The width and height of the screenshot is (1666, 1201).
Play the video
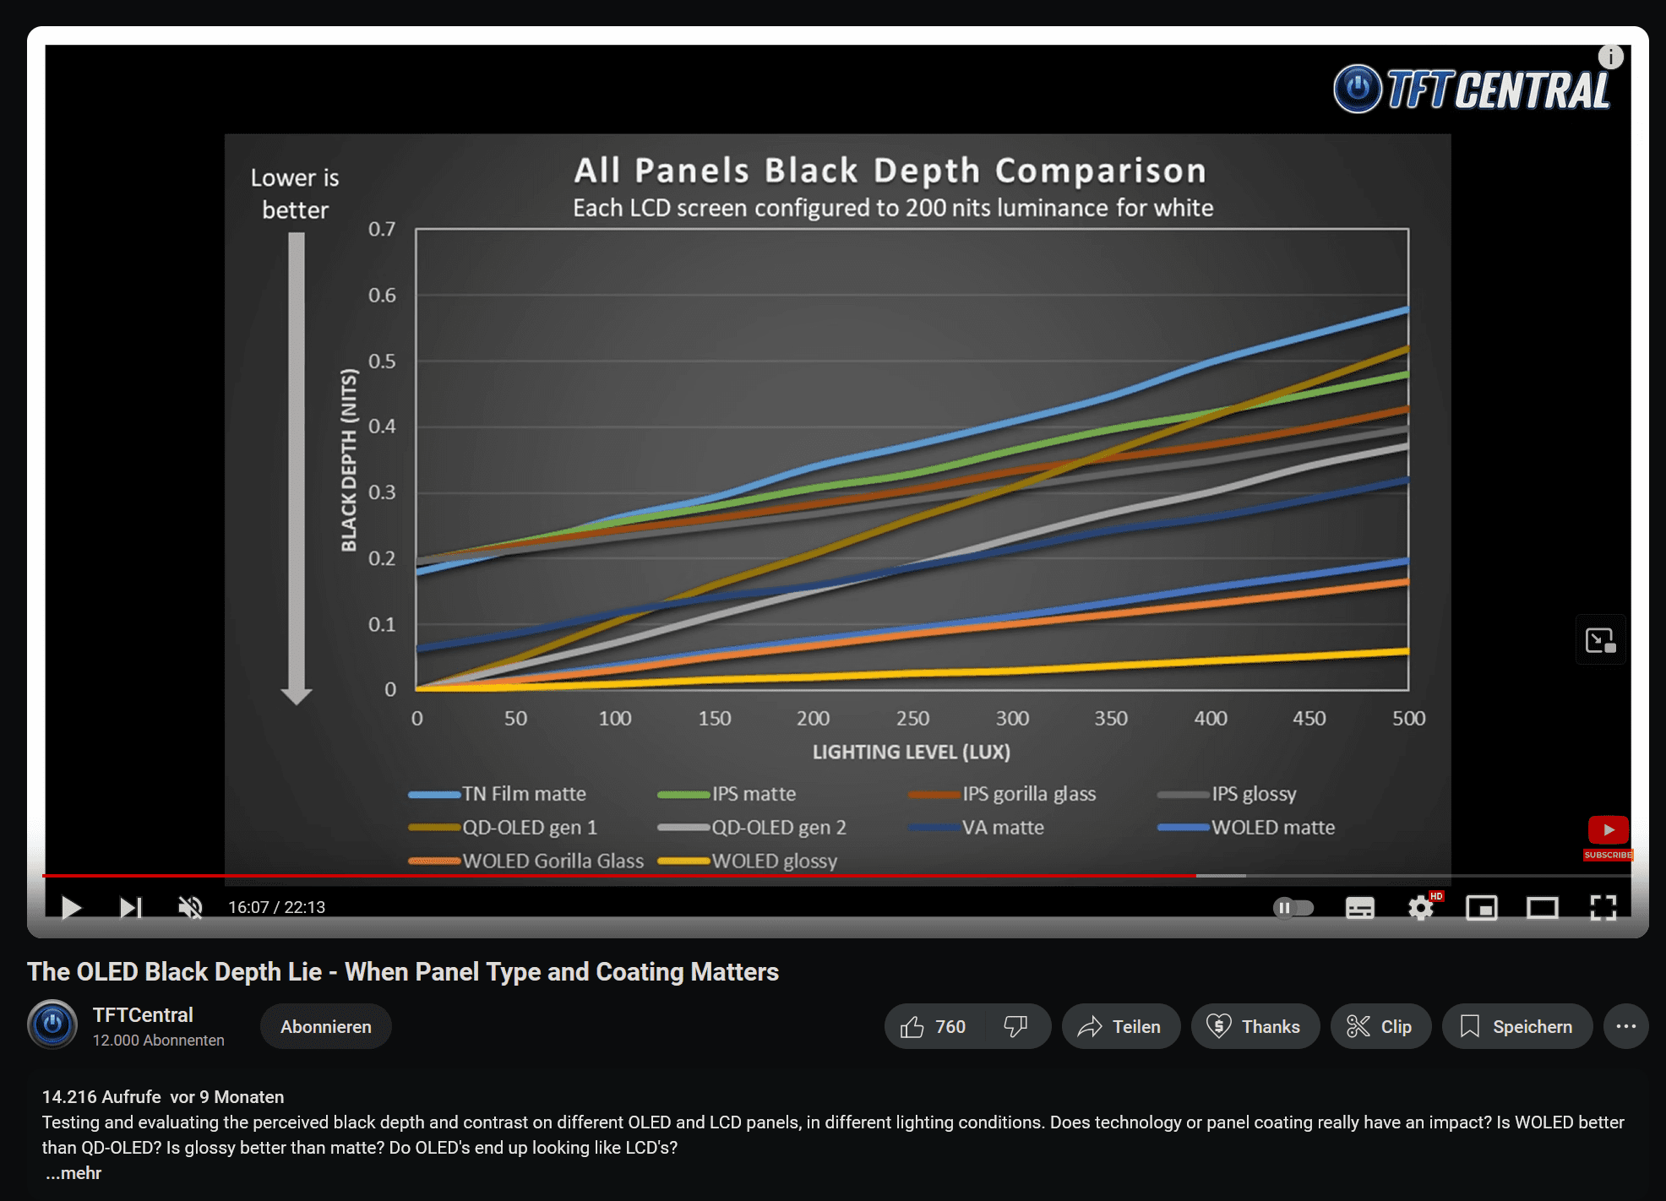pos(72,908)
